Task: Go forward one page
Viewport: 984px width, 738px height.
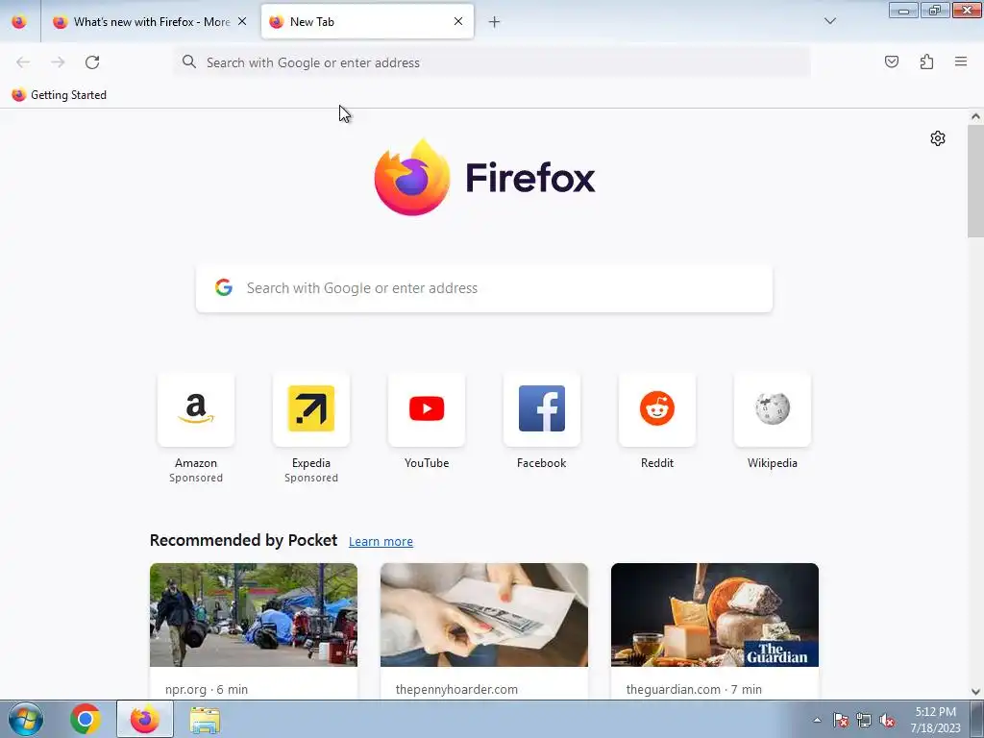Action: (58, 62)
